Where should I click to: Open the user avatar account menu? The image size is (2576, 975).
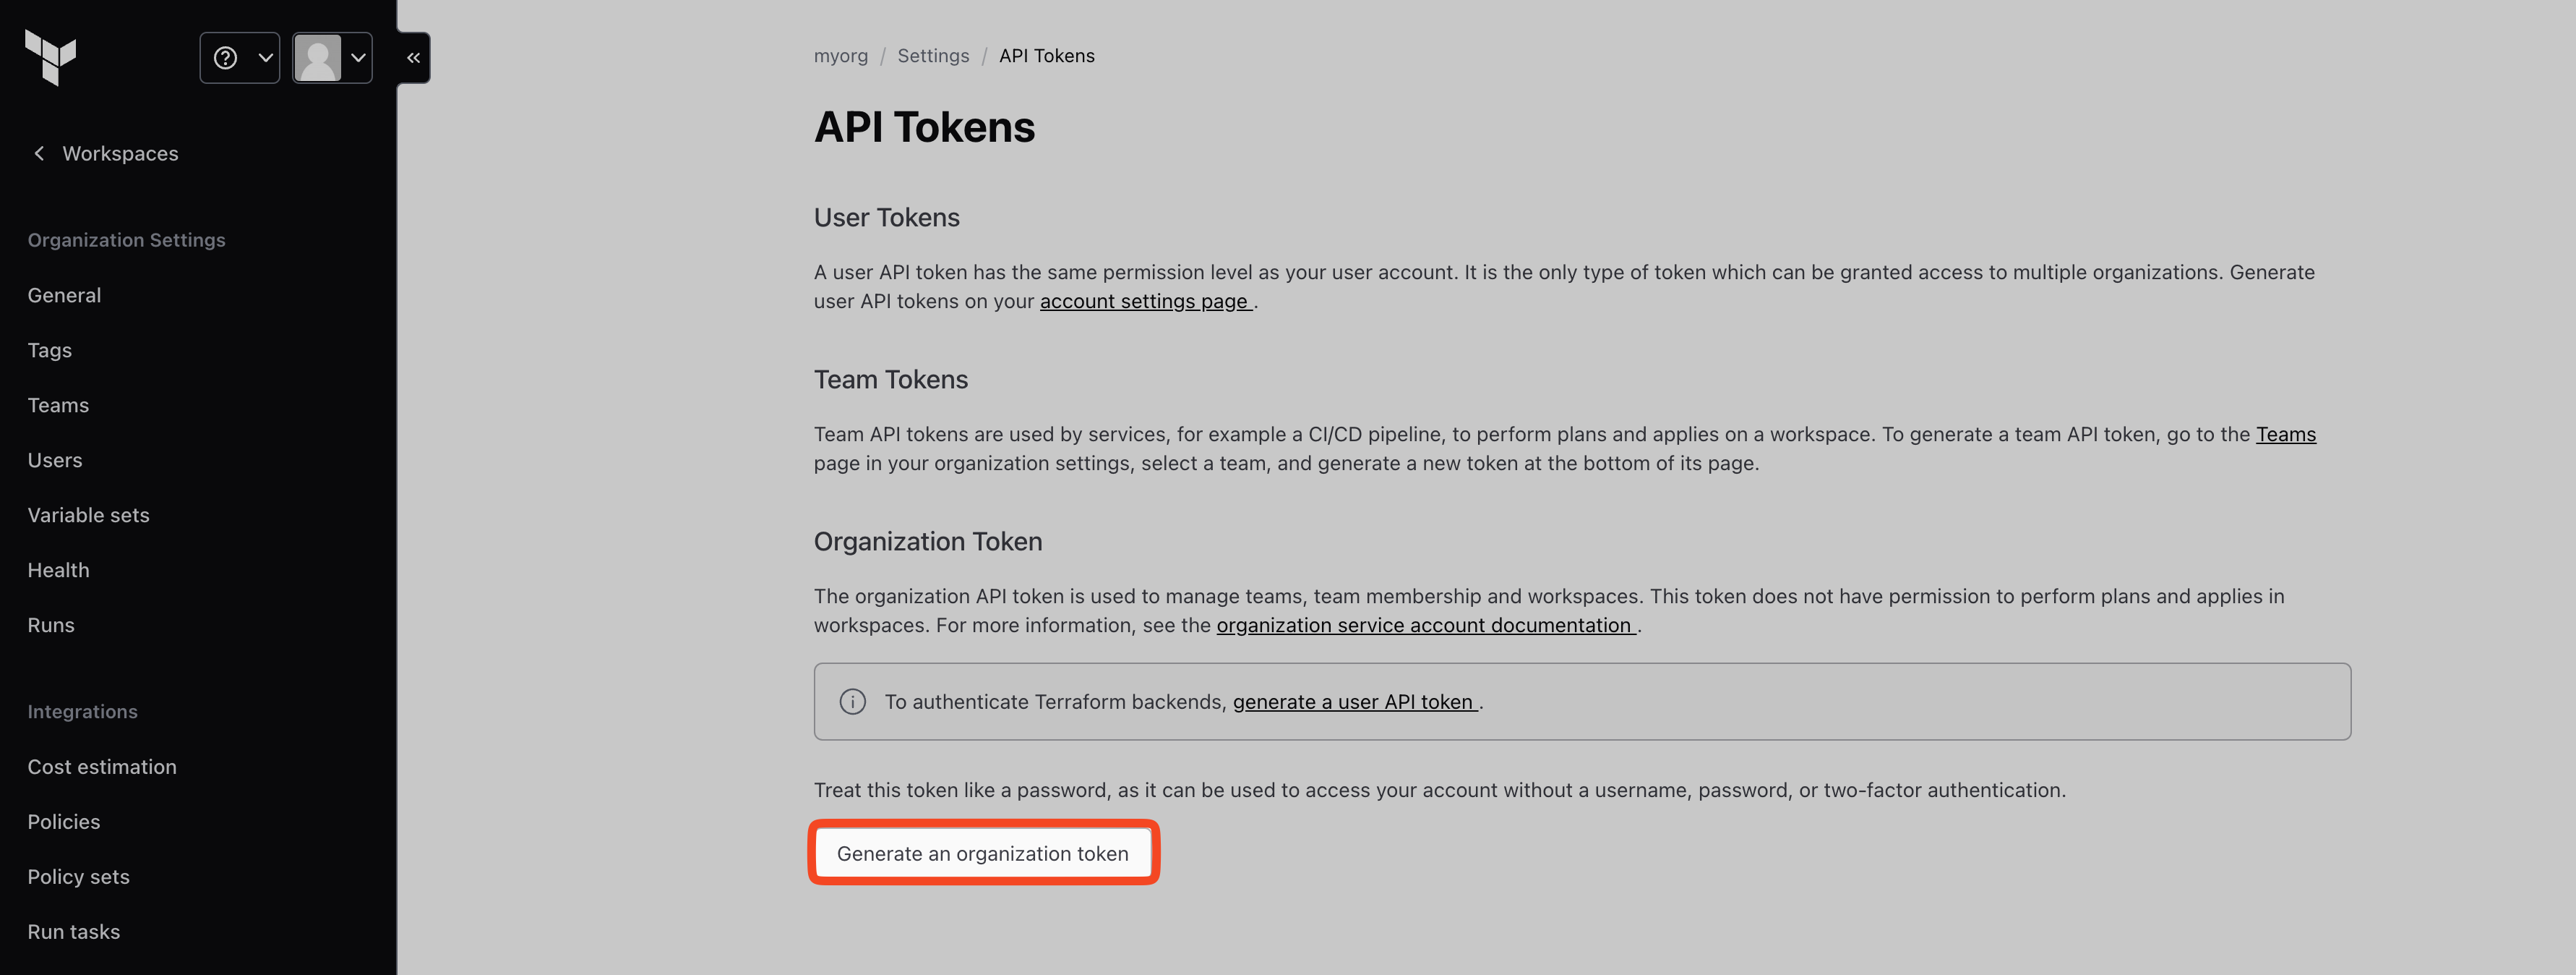coord(332,58)
